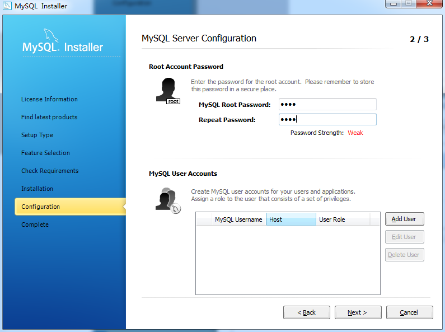Proceed with the Next > button

point(358,312)
